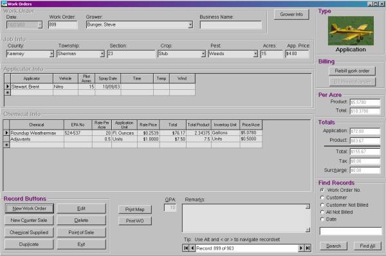
Task: Create a New Work Order
Action: (x=30, y=209)
